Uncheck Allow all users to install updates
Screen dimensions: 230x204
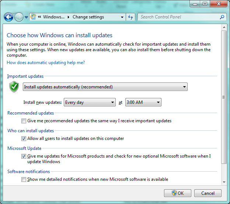24,138
